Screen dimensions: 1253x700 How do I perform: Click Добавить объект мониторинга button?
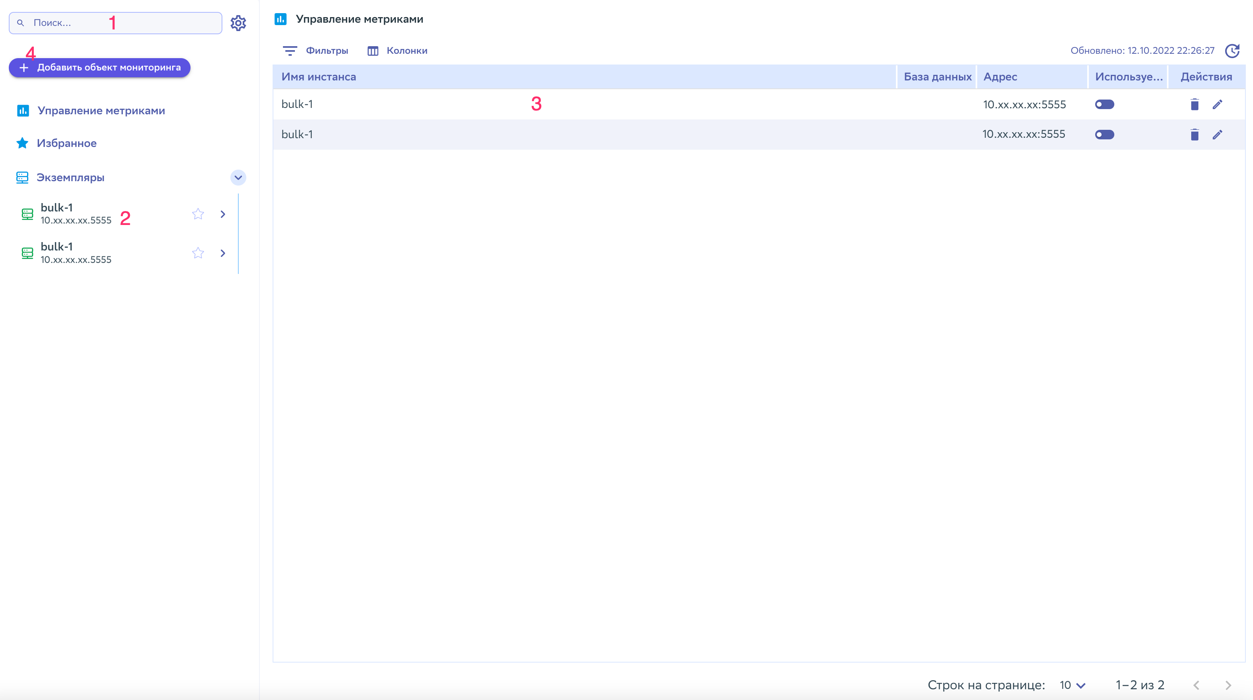click(100, 68)
